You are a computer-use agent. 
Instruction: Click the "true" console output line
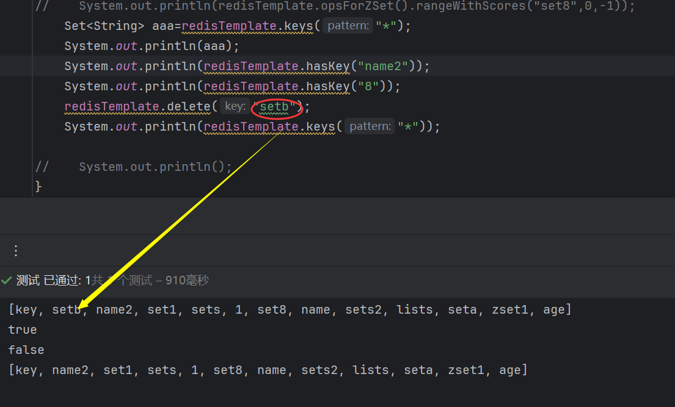point(23,330)
